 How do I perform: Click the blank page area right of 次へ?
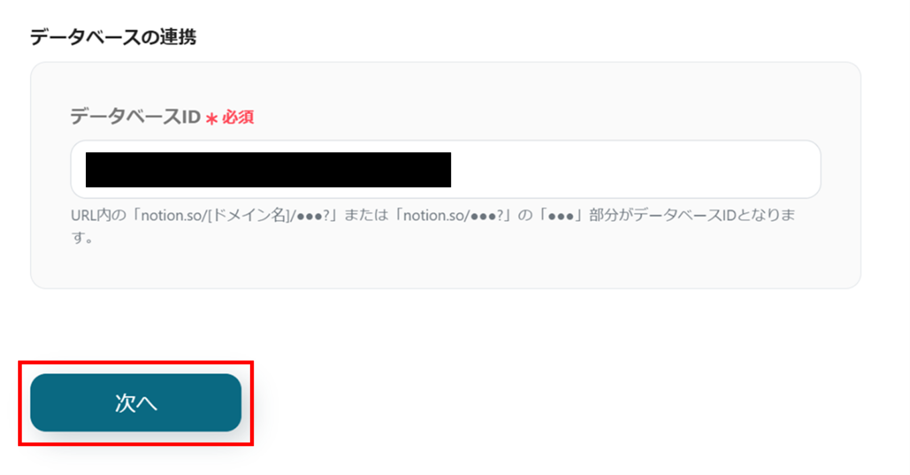point(569,402)
